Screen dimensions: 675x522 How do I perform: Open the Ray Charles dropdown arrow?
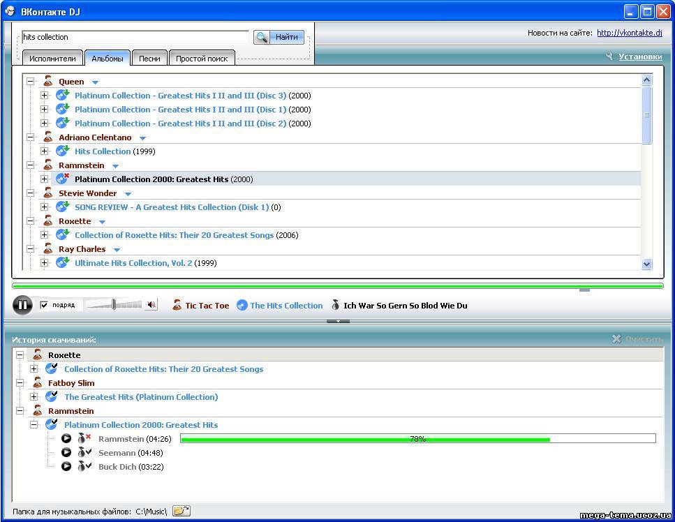117,250
